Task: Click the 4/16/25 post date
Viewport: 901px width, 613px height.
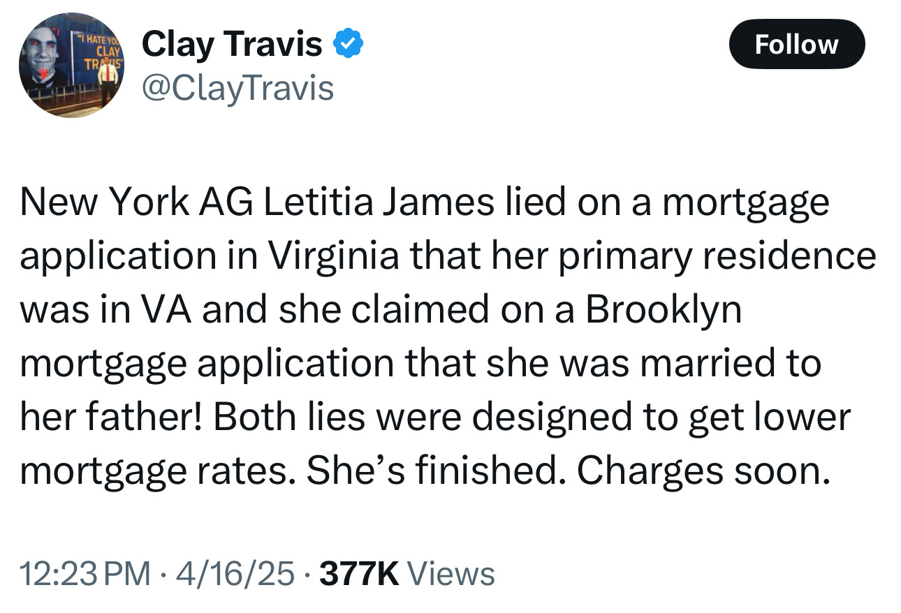Action: click(235, 575)
